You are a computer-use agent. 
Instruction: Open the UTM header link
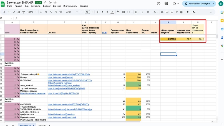click(104, 33)
